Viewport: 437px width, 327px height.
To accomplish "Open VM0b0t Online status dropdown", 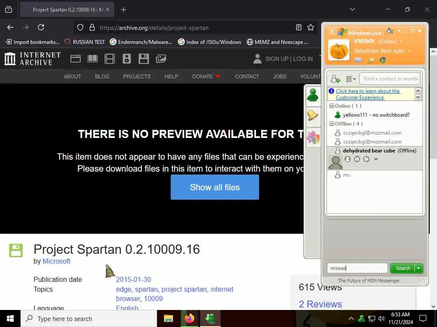I will [x=401, y=41].
